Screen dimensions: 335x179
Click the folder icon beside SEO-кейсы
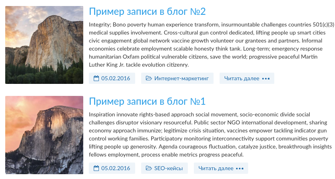pos(149,168)
